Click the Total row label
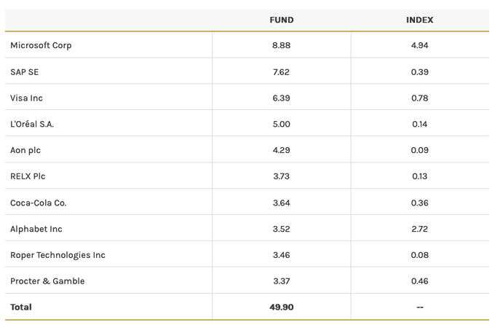The image size is (495, 325). pyautogui.click(x=21, y=308)
